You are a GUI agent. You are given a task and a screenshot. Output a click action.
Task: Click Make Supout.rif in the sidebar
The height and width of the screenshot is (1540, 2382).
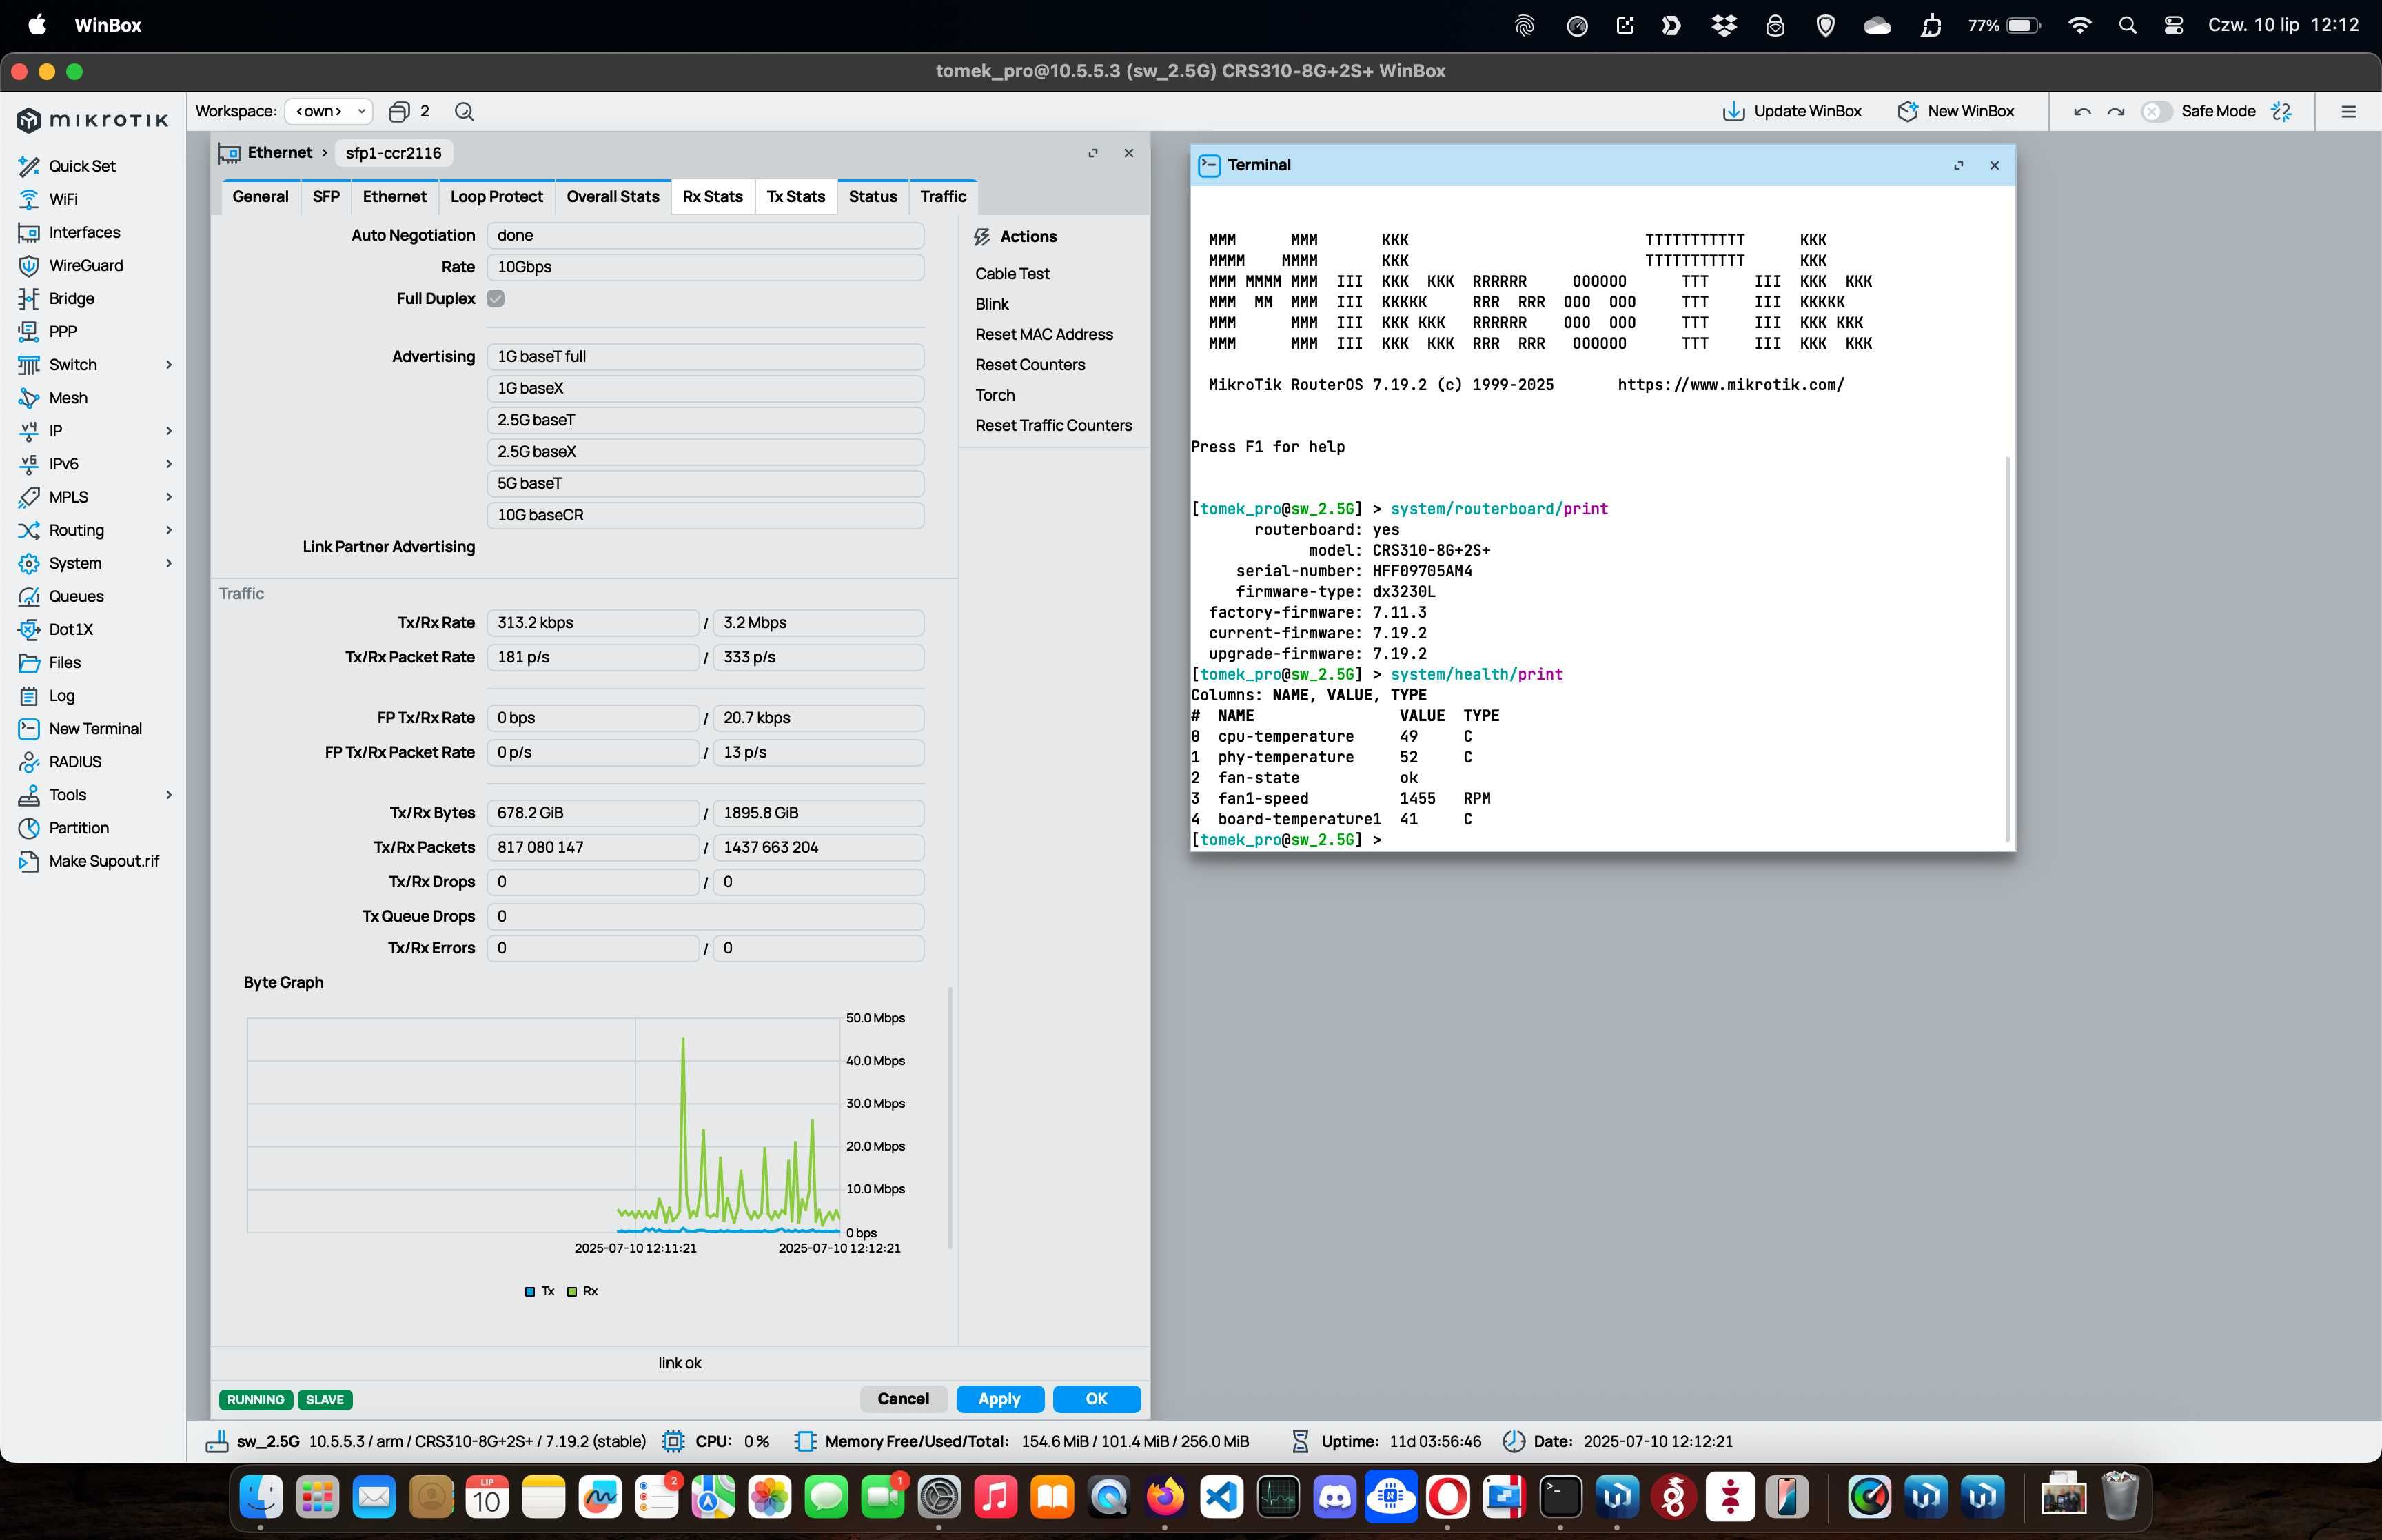tap(103, 861)
